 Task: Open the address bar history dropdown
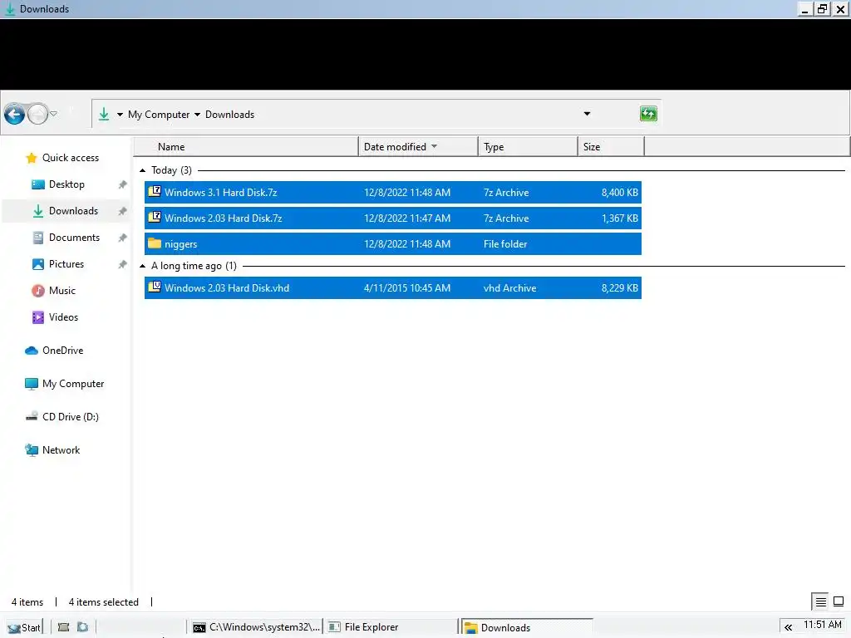pyautogui.click(x=587, y=114)
